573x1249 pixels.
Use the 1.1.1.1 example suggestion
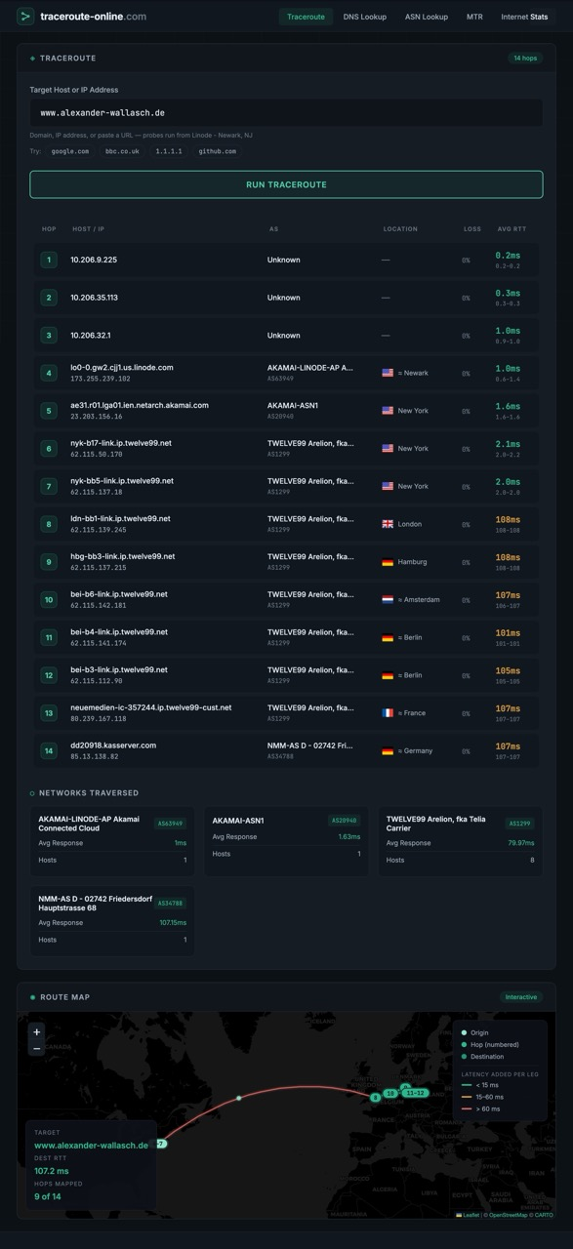[169, 151]
